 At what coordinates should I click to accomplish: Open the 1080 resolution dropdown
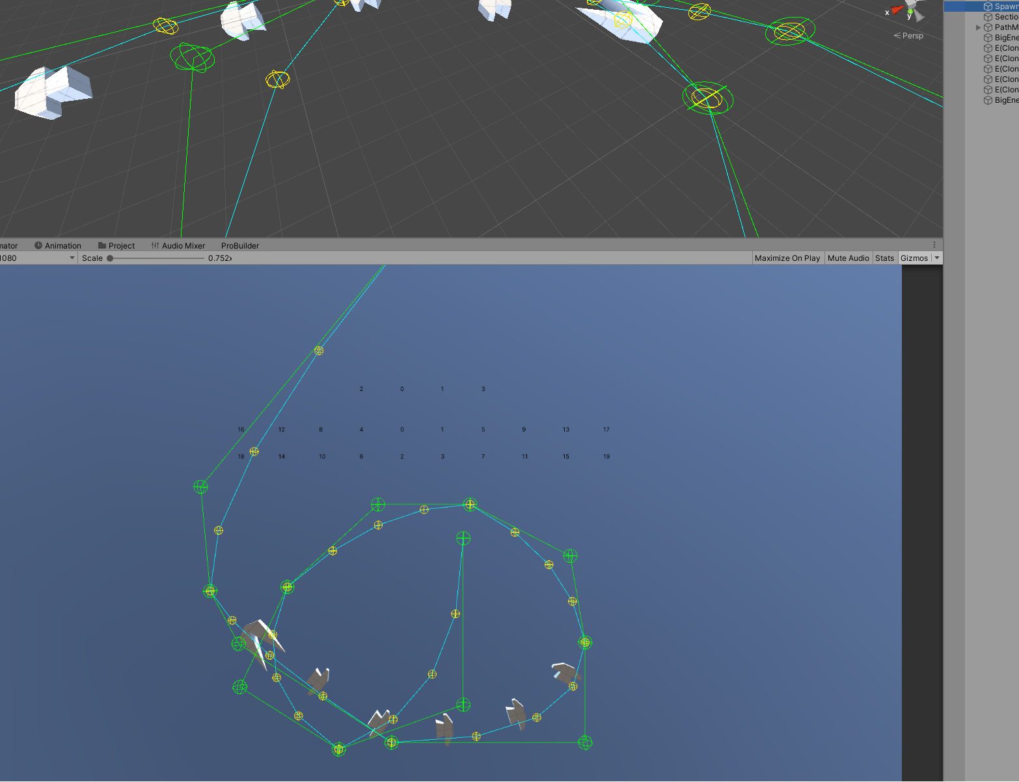pos(72,258)
